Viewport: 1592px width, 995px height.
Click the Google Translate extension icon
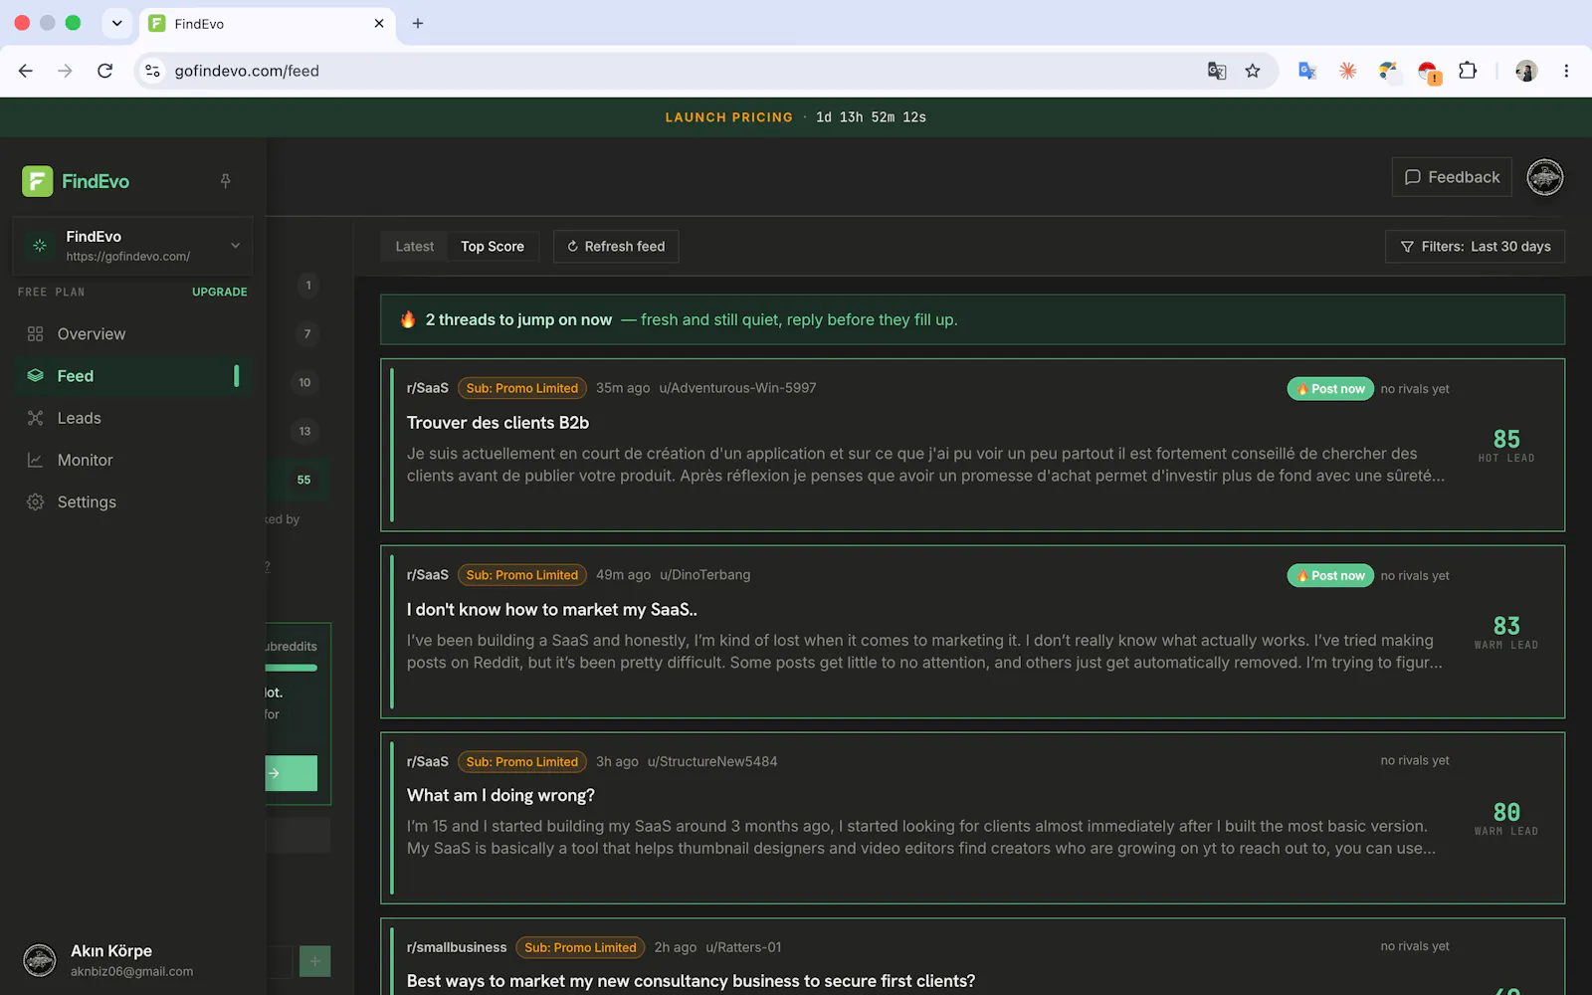point(1307,71)
